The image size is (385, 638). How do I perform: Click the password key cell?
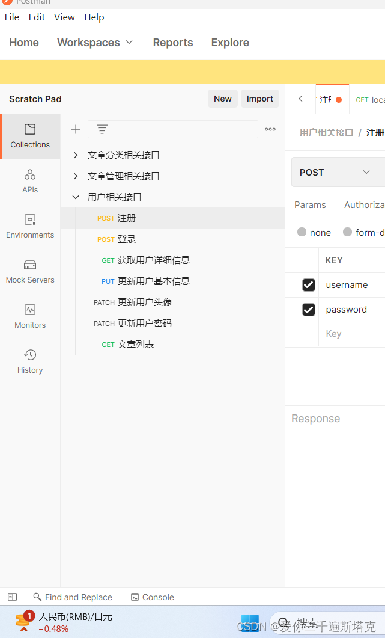click(351, 310)
